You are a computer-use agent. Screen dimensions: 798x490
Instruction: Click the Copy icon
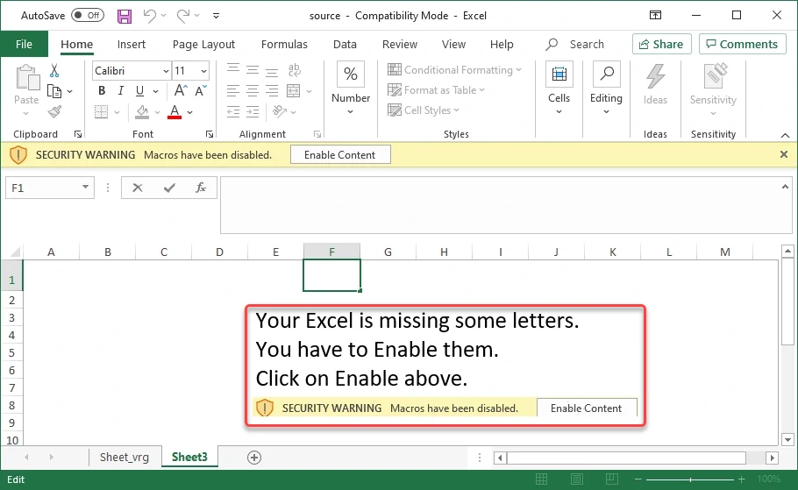(54, 91)
